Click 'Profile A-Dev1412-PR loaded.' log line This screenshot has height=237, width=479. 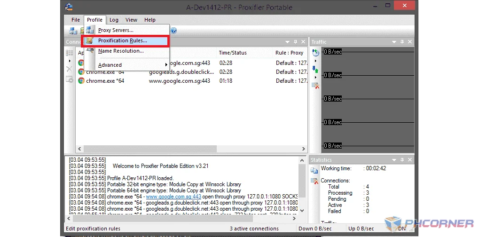(x=140, y=178)
